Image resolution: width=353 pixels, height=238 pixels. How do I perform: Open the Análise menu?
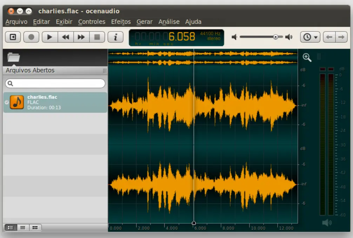pyautogui.click(x=169, y=22)
